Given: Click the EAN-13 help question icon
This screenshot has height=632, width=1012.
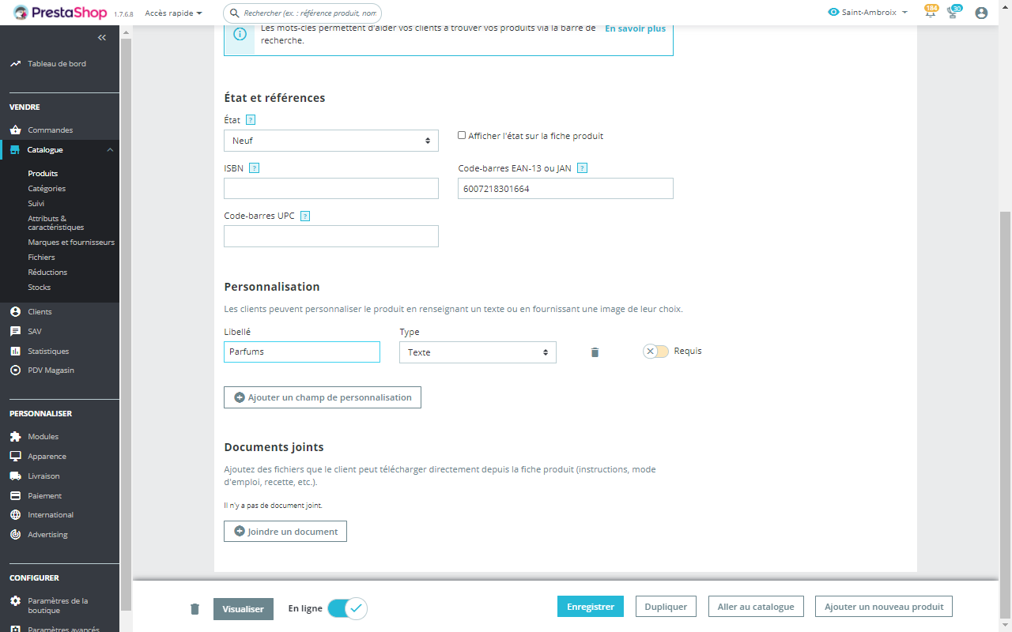Looking at the screenshot, I should point(582,168).
